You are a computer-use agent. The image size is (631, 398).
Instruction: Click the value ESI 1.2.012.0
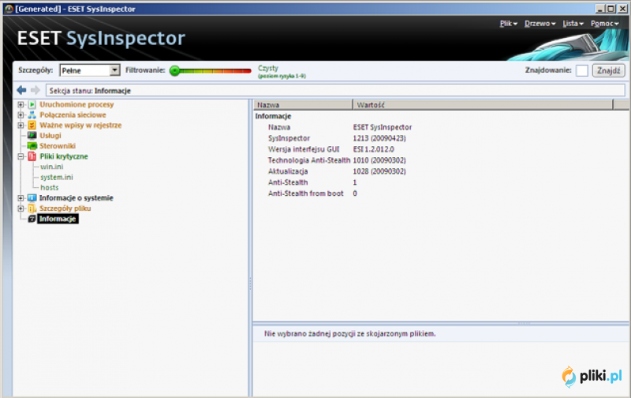[x=373, y=149]
